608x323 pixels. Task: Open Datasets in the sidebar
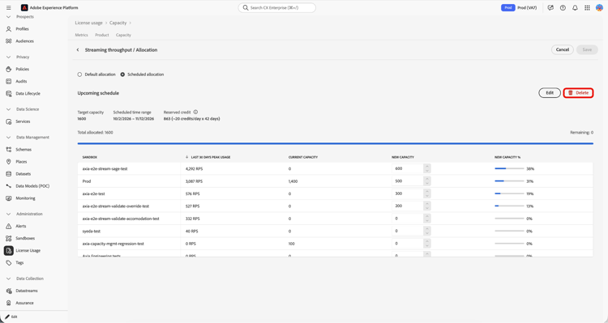pyautogui.click(x=23, y=174)
